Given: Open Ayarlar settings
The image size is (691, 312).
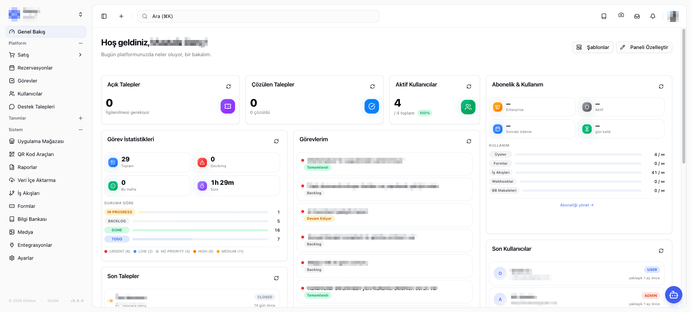Looking at the screenshot, I should pyautogui.click(x=46, y=258).
